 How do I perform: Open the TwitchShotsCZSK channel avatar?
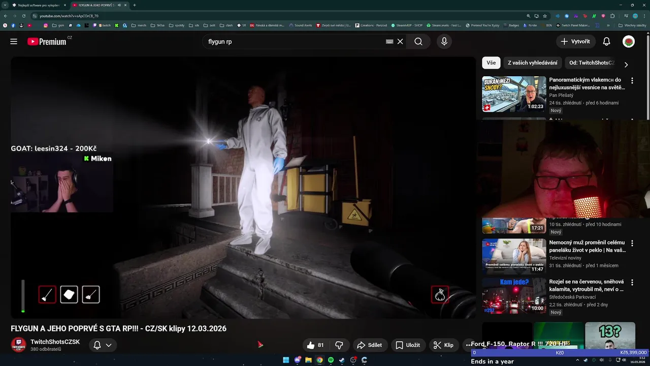19,345
